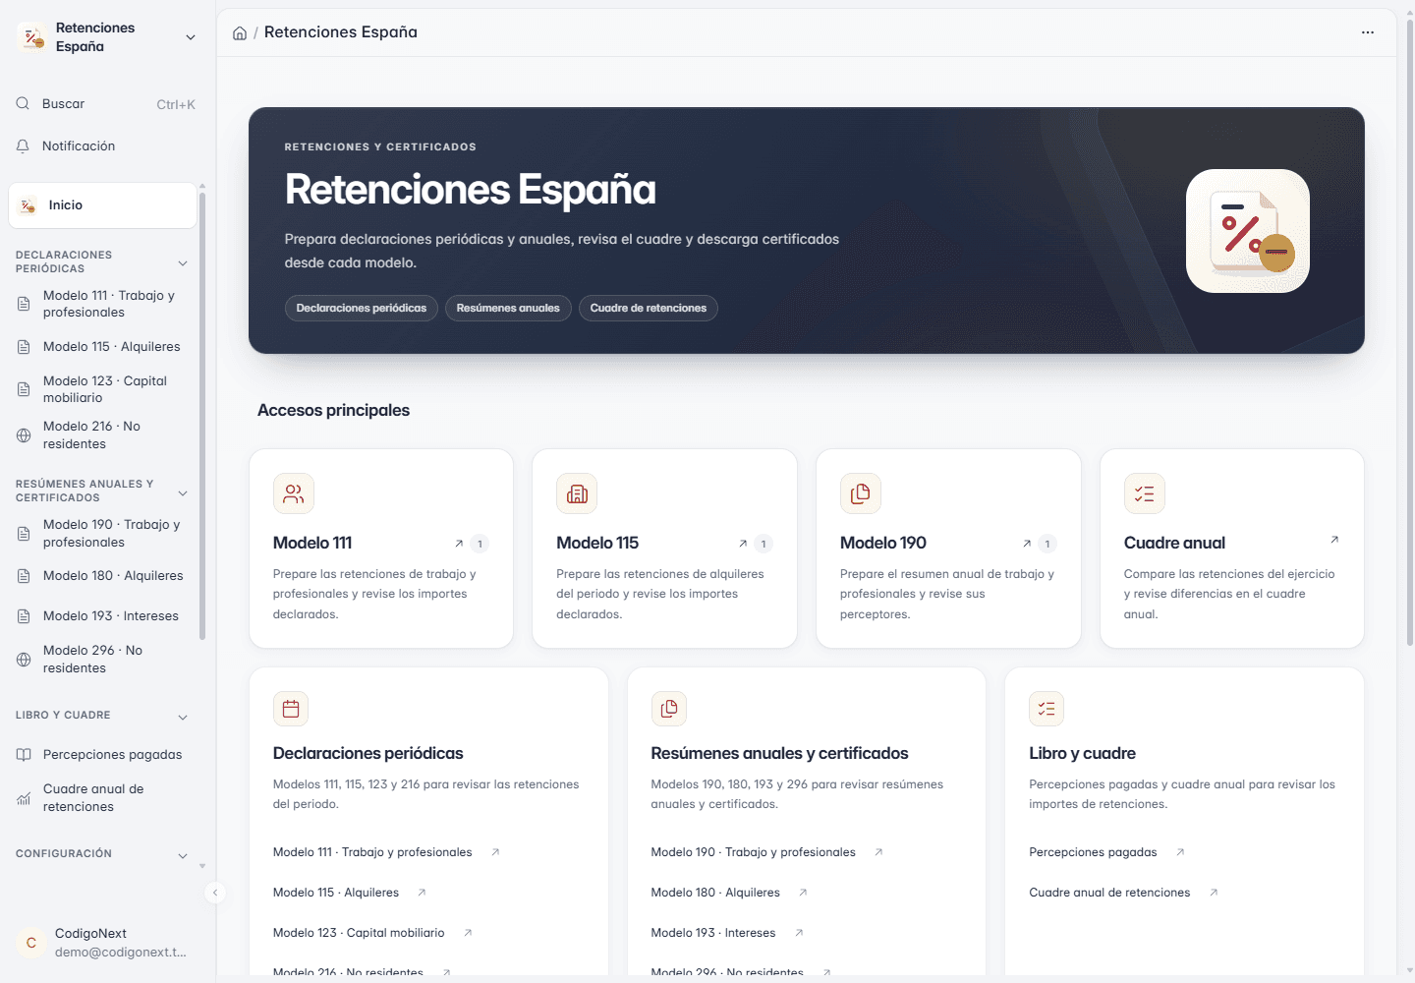Click the Cuadre anual card checklist icon
The image size is (1415, 983).
point(1145,493)
